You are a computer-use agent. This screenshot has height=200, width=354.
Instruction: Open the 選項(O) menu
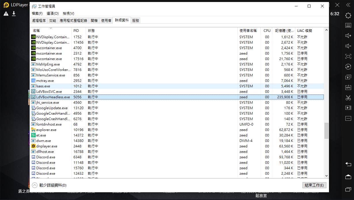pos(53,14)
